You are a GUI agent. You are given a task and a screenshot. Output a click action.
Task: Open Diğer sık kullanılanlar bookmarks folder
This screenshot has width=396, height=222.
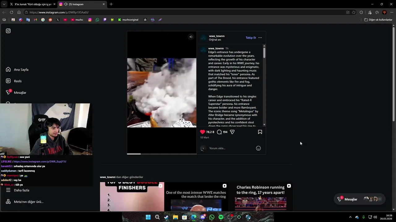378,20
